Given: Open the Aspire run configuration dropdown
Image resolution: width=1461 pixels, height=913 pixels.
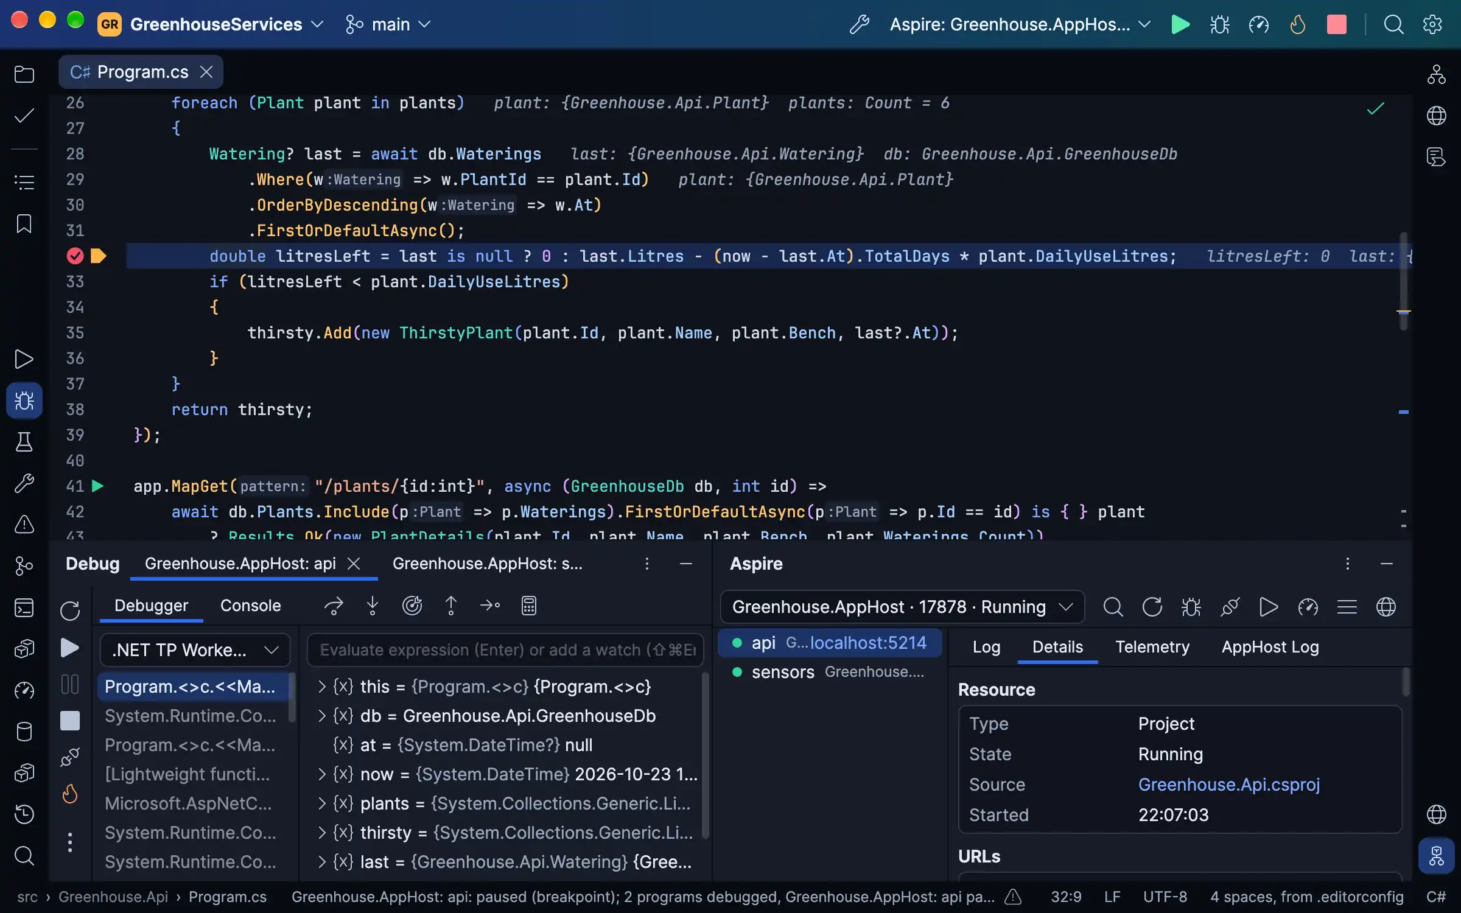Looking at the screenshot, I should pos(1020,24).
